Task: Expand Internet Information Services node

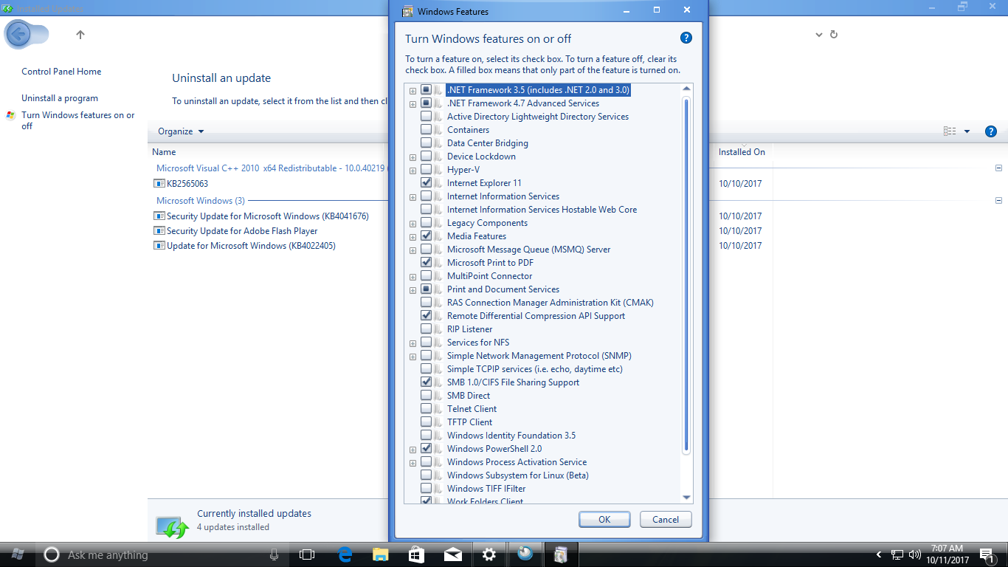Action: coord(412,196)
